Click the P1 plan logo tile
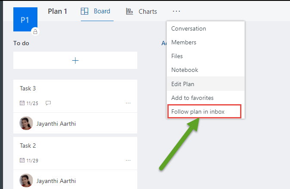This screenshot has width=290, height=189. 25,19
